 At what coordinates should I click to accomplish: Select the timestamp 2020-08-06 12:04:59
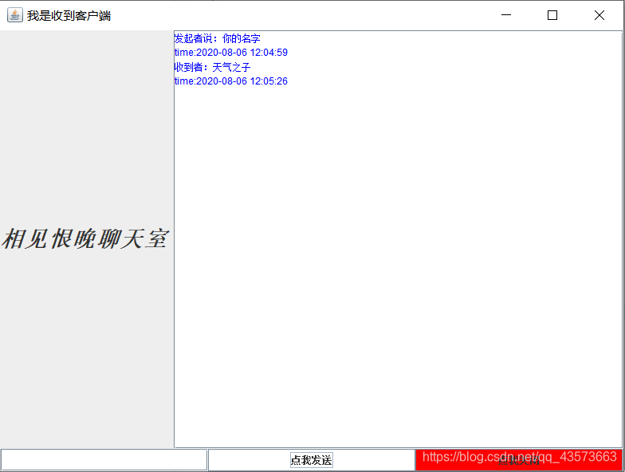(242, 53)
